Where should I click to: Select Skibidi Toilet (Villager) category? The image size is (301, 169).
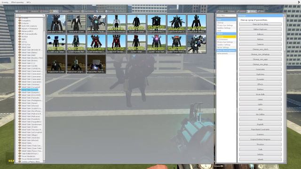[30, 135]
